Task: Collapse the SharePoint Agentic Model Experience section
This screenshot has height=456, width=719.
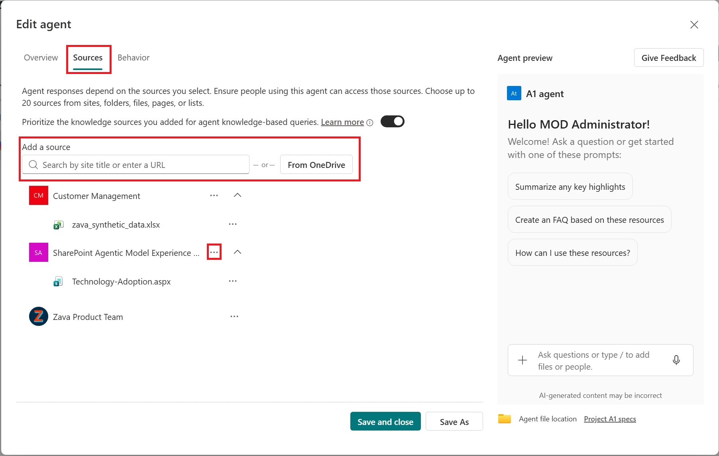Action: [238, 252]
